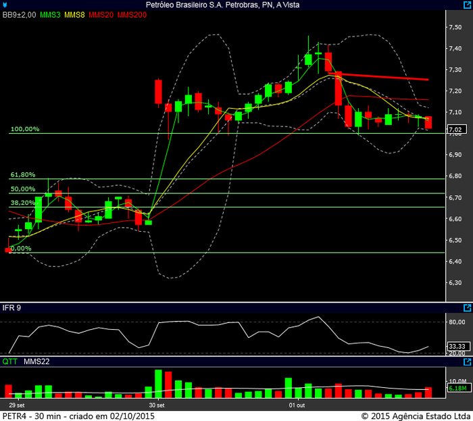Image resolution: width=473 pixels, height=421 pixels.
Task: Select the MMS20 indicator label
Action: [101, 14]
